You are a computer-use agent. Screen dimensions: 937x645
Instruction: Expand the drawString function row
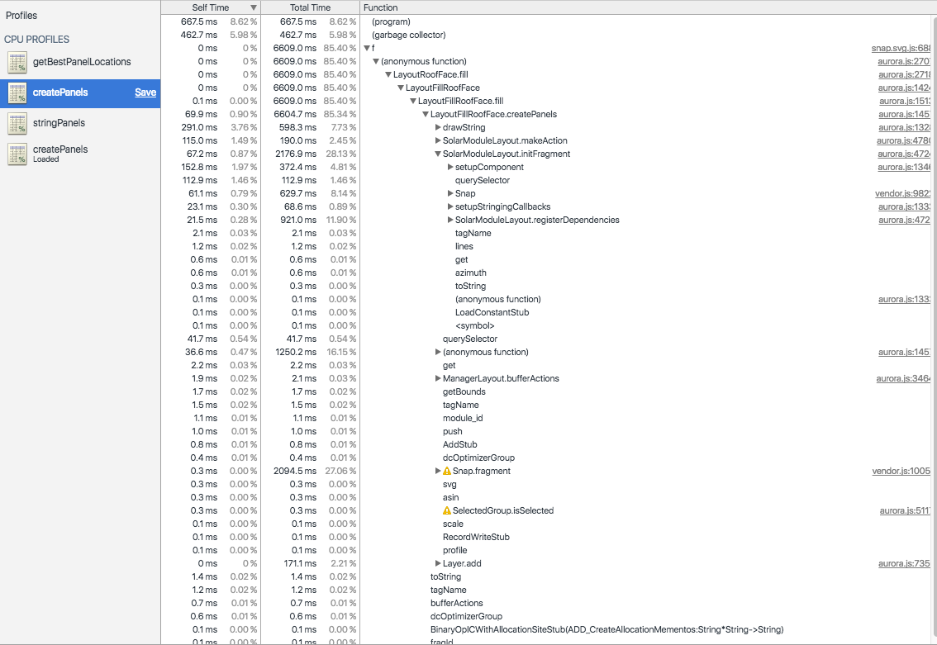tap(438, 127)
